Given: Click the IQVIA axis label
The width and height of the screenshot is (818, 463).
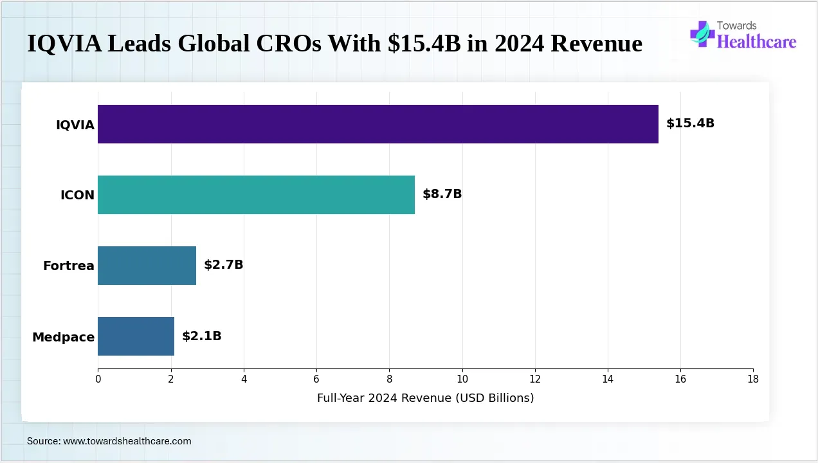Looking at the screenshot, I should tap(75, 125).
